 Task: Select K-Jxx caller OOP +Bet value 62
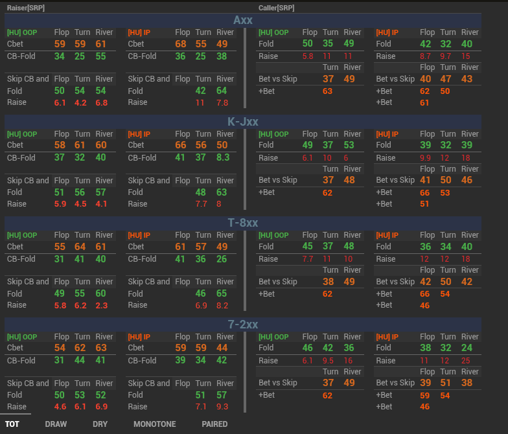(x=327, y=192)
